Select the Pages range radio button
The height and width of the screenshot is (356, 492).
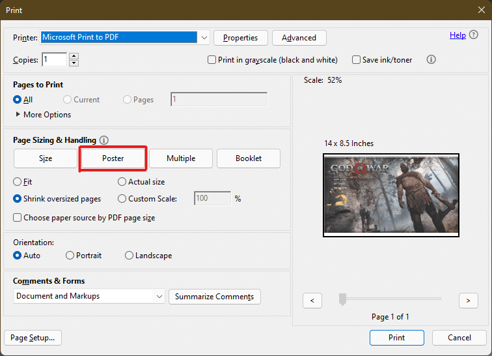coord(127,100)
